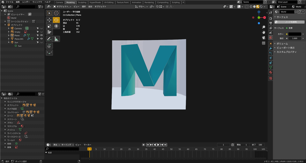The width and height of the screenshot is (306, 163).
Task: Open Tool properties tab with wrench-screwdriver icon
Action: point(271,12)
